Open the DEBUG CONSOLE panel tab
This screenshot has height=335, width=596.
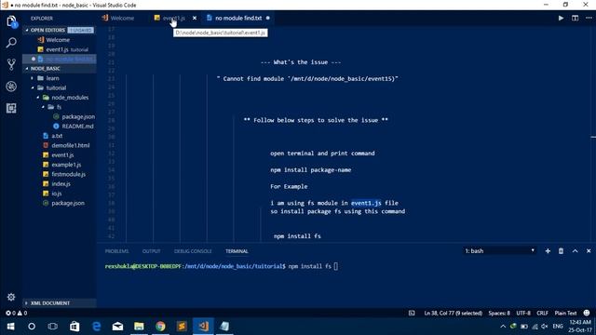[x=193, y=251]
